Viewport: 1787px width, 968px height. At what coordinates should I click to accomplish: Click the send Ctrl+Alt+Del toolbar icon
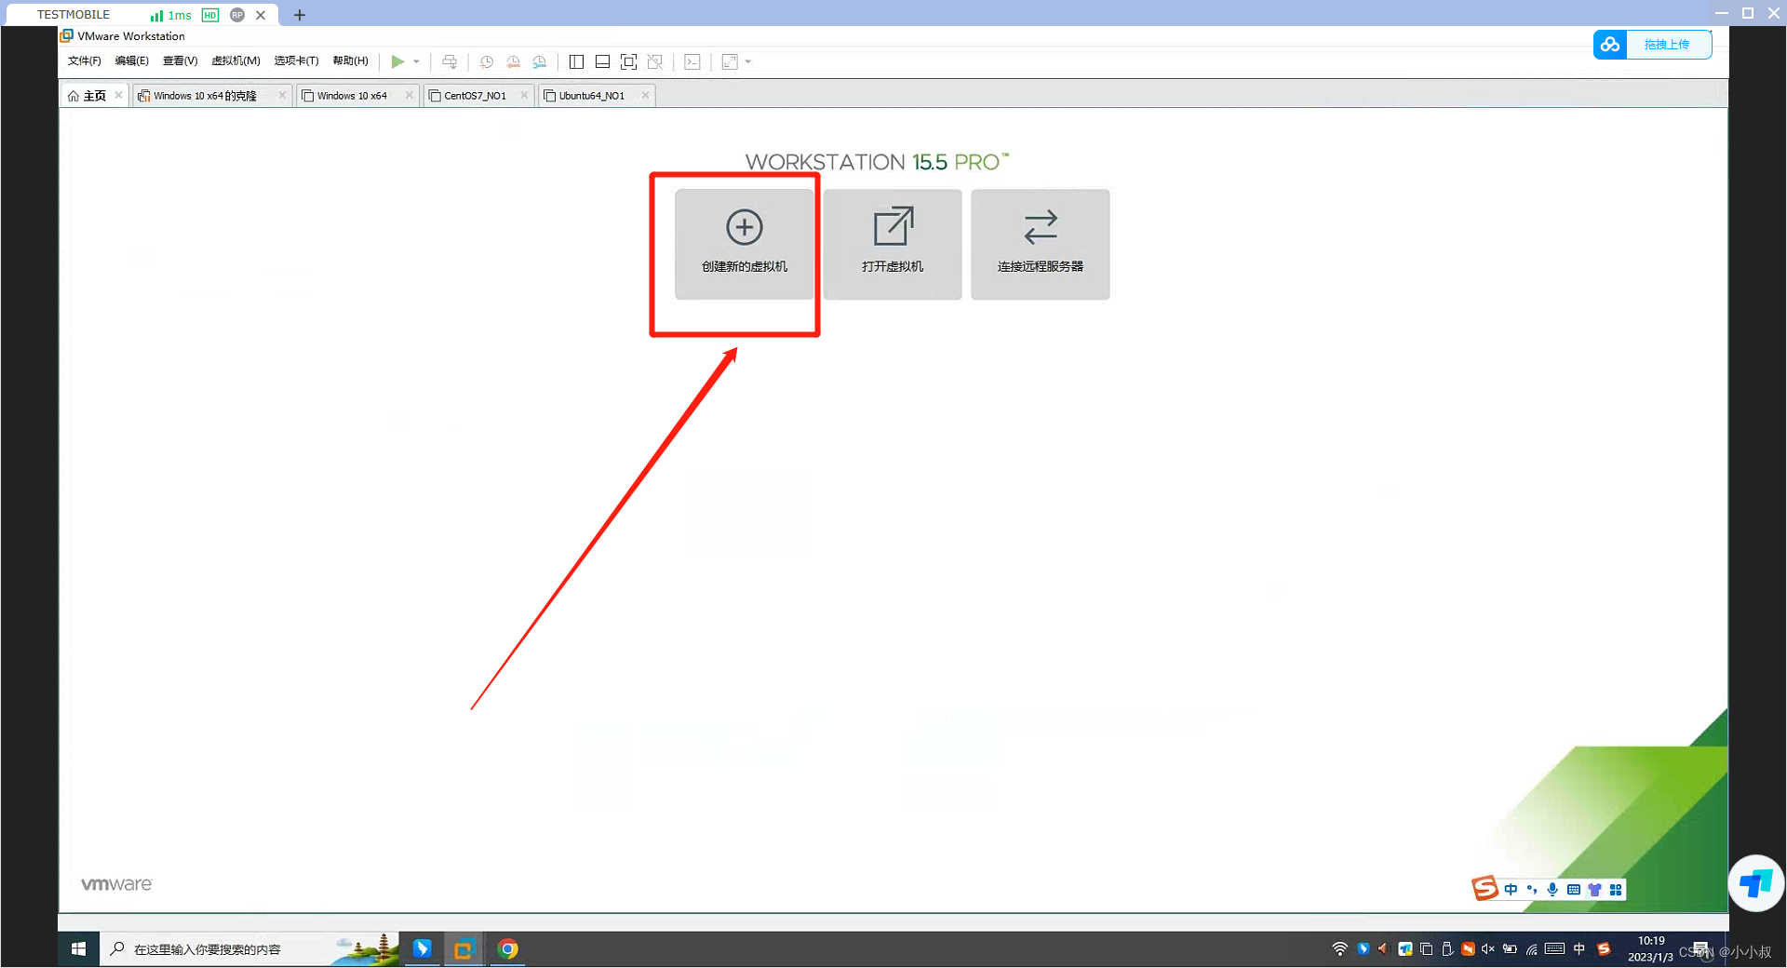(450, 61)
